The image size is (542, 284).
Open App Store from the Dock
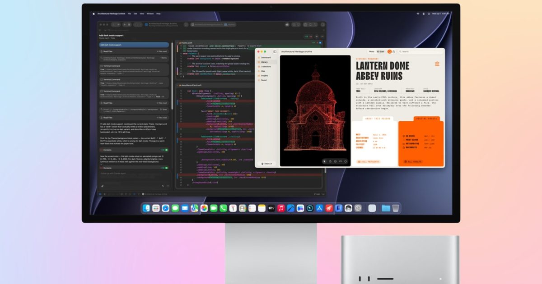319,208
